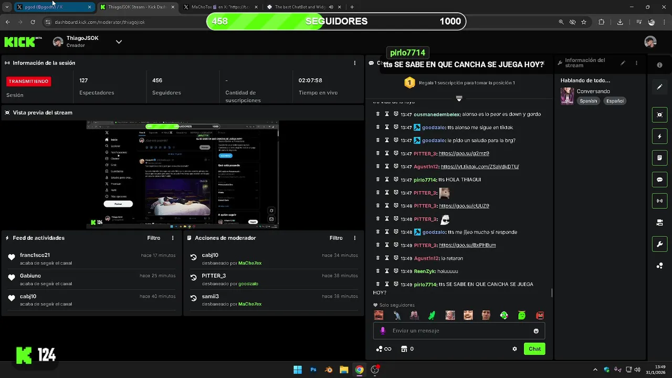Click the sidebar pencil edit icon
The height and width of the screenshot is (378, 672).
pyautogui.click(x=659, y=87)
